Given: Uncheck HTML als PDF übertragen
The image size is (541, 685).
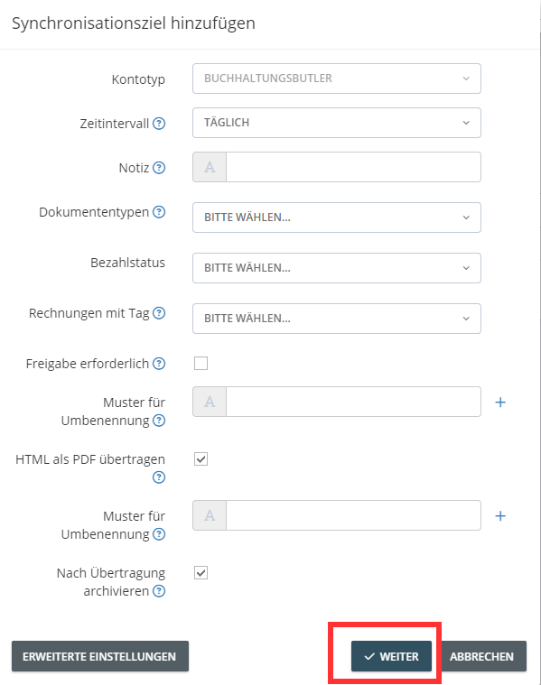Looking at the screenshot, I should (201, 459).
